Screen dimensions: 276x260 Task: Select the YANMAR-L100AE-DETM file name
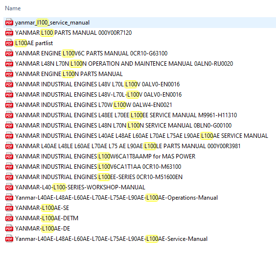46,218
